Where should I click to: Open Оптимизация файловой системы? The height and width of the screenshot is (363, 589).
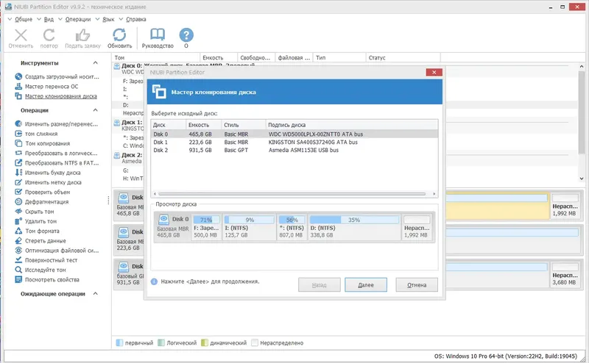click(x=57, y=251)
